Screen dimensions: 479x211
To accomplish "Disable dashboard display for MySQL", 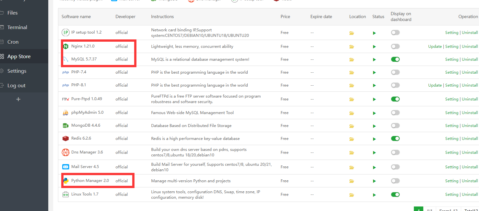I will (395, 59).
